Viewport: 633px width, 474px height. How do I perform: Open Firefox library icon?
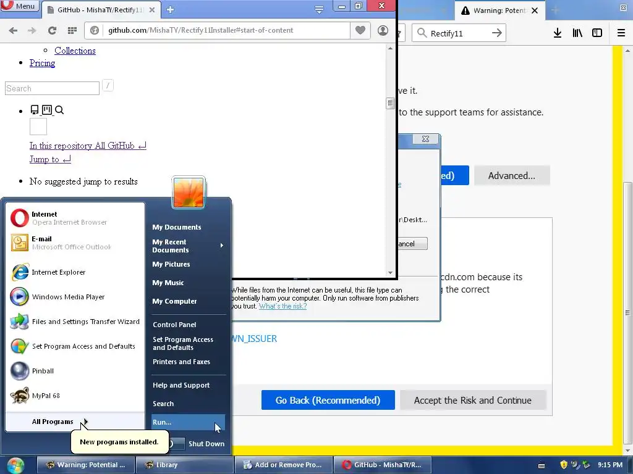(x=577, y=33)
